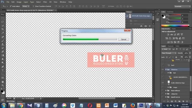
Task: Open the Image menu
Action: click(19, 2)
